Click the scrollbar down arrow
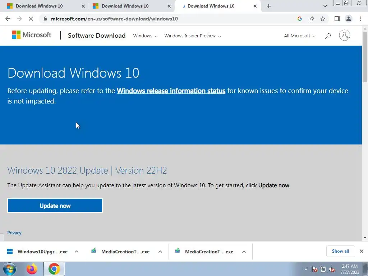368x276 pixels. point(365,238)
